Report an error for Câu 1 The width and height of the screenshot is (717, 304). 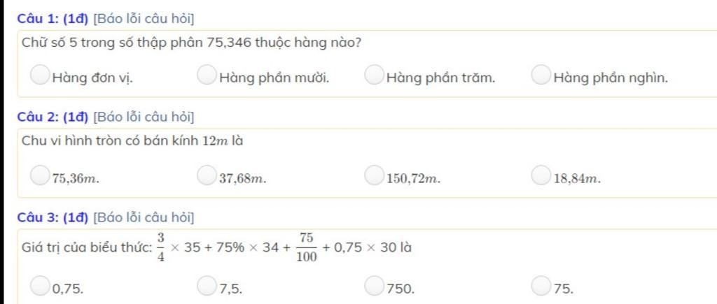click(144, 19)
